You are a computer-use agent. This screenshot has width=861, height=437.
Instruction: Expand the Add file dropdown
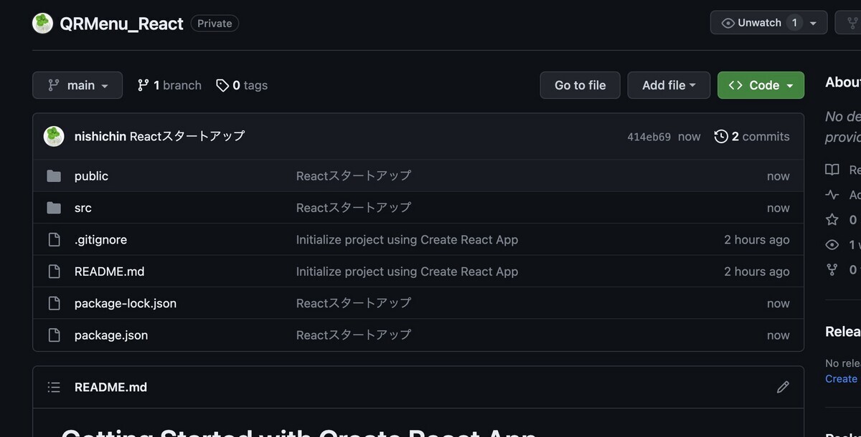point(668,85)
